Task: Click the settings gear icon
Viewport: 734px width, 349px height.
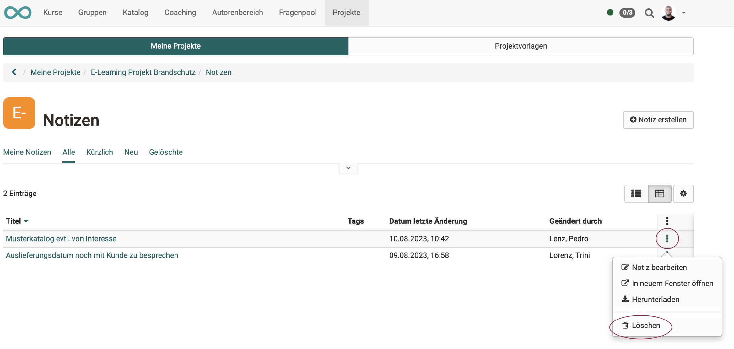Action: [x=683, y=193]
